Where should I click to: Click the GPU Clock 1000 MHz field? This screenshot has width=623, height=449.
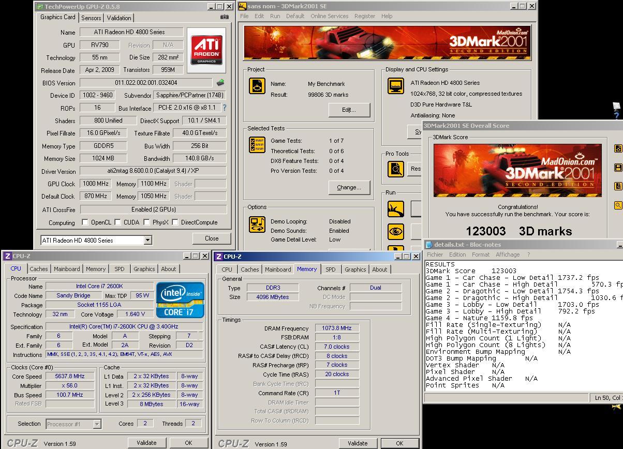coord(96,184)
